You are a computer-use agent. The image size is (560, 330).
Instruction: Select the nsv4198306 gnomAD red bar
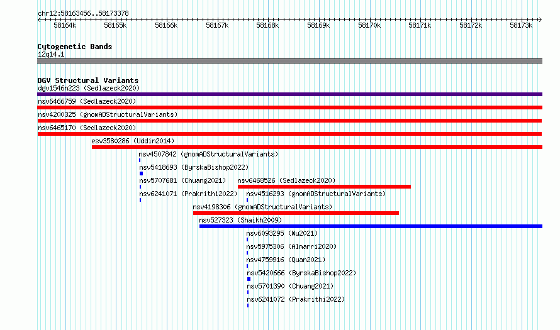(x=296, y=213)
